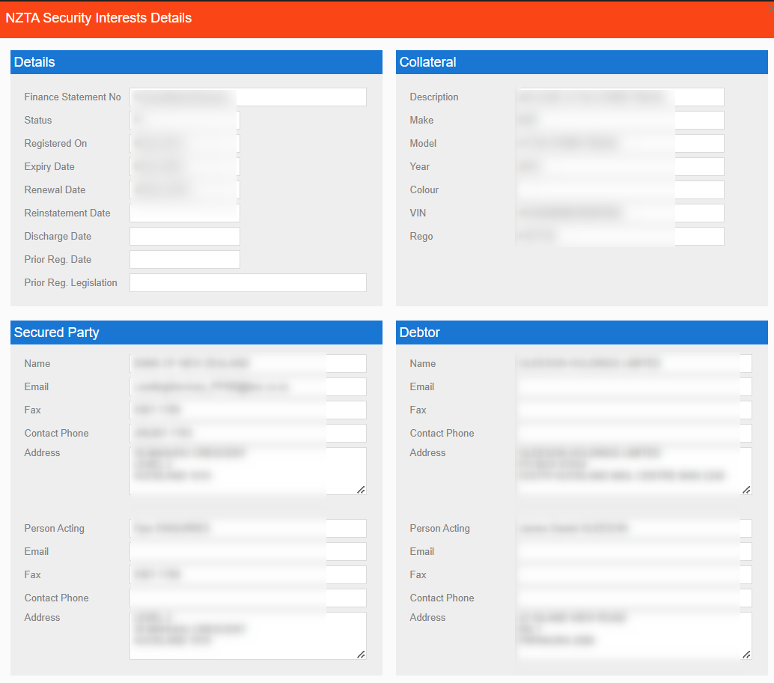Click Secured Party's first Address text area

(248, 471)
